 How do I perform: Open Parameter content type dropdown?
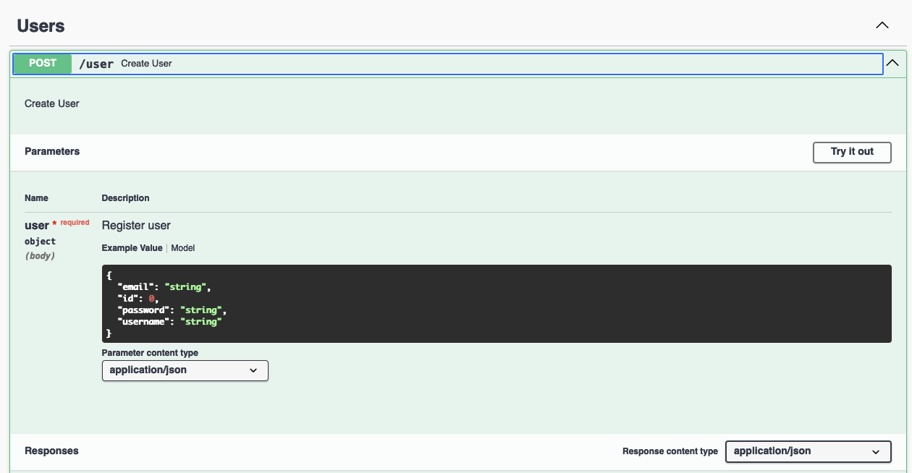pyautogui.click(x=185, y=370)
